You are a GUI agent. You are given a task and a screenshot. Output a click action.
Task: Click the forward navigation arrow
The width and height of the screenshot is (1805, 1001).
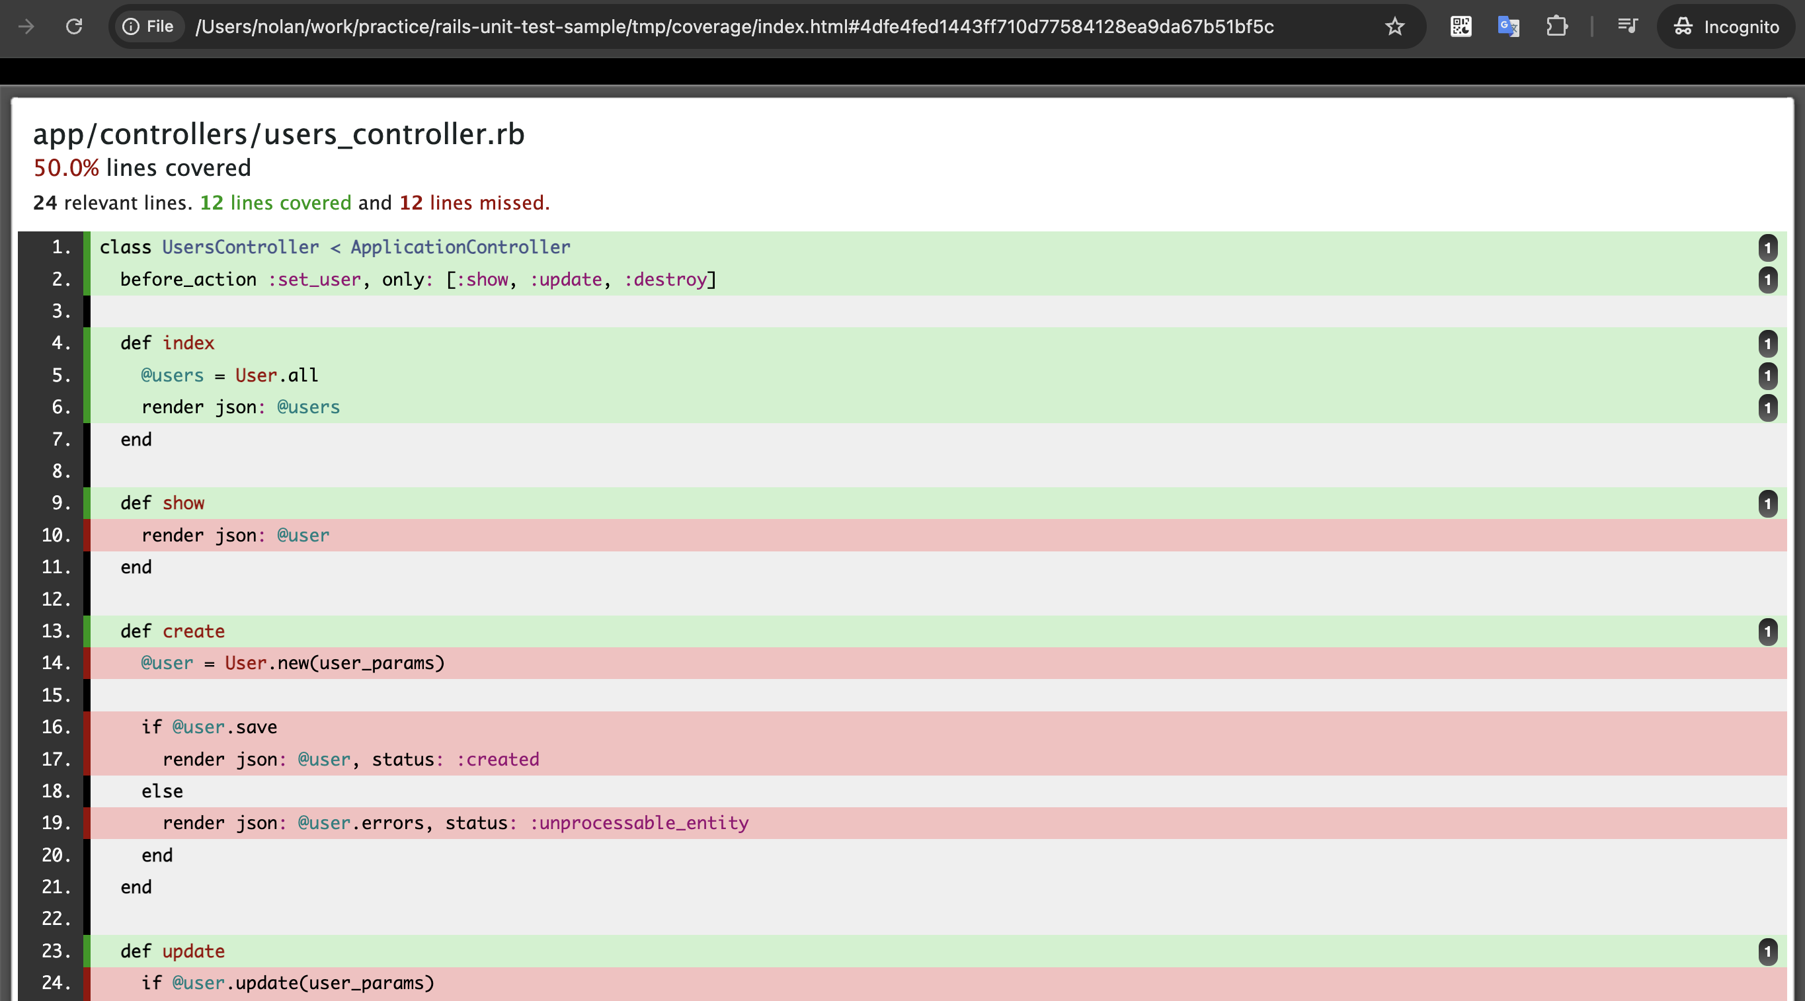(x=26, y=26)
